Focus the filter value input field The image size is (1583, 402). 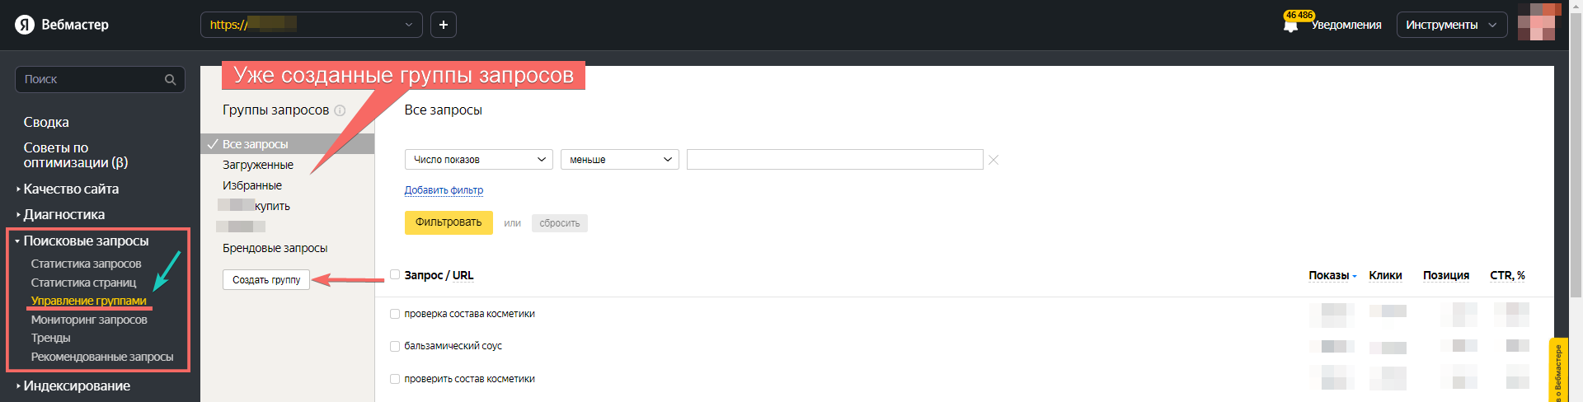834,159
